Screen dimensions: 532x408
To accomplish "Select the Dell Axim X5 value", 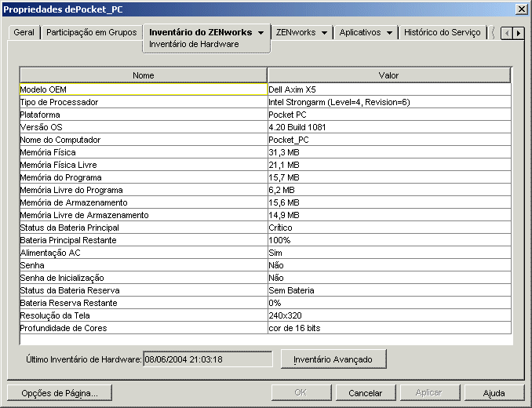I will (389, 89).
